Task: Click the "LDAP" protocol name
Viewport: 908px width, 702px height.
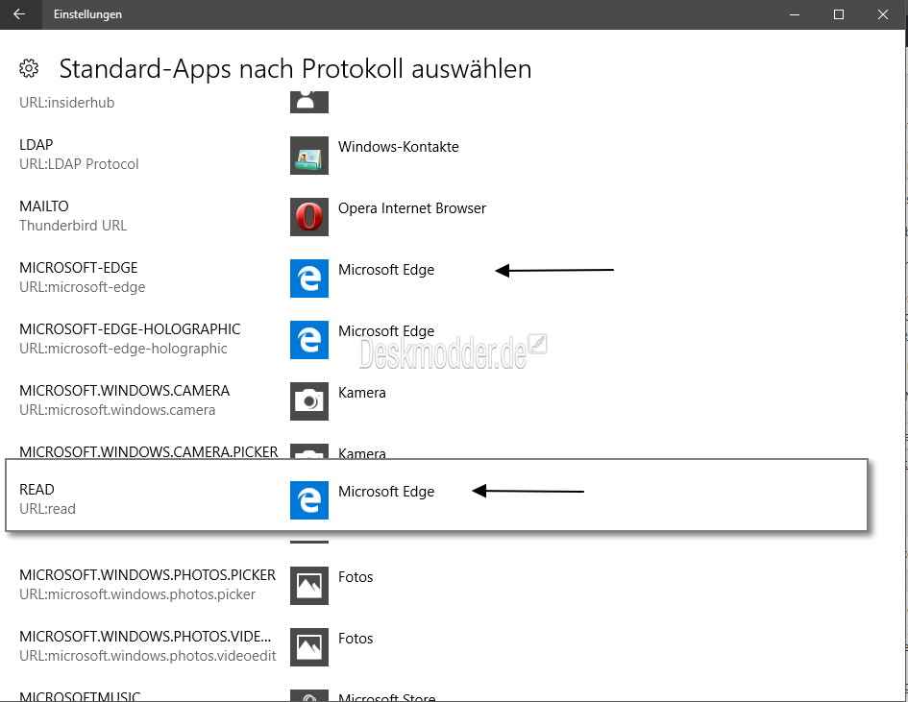Action: 36,145
